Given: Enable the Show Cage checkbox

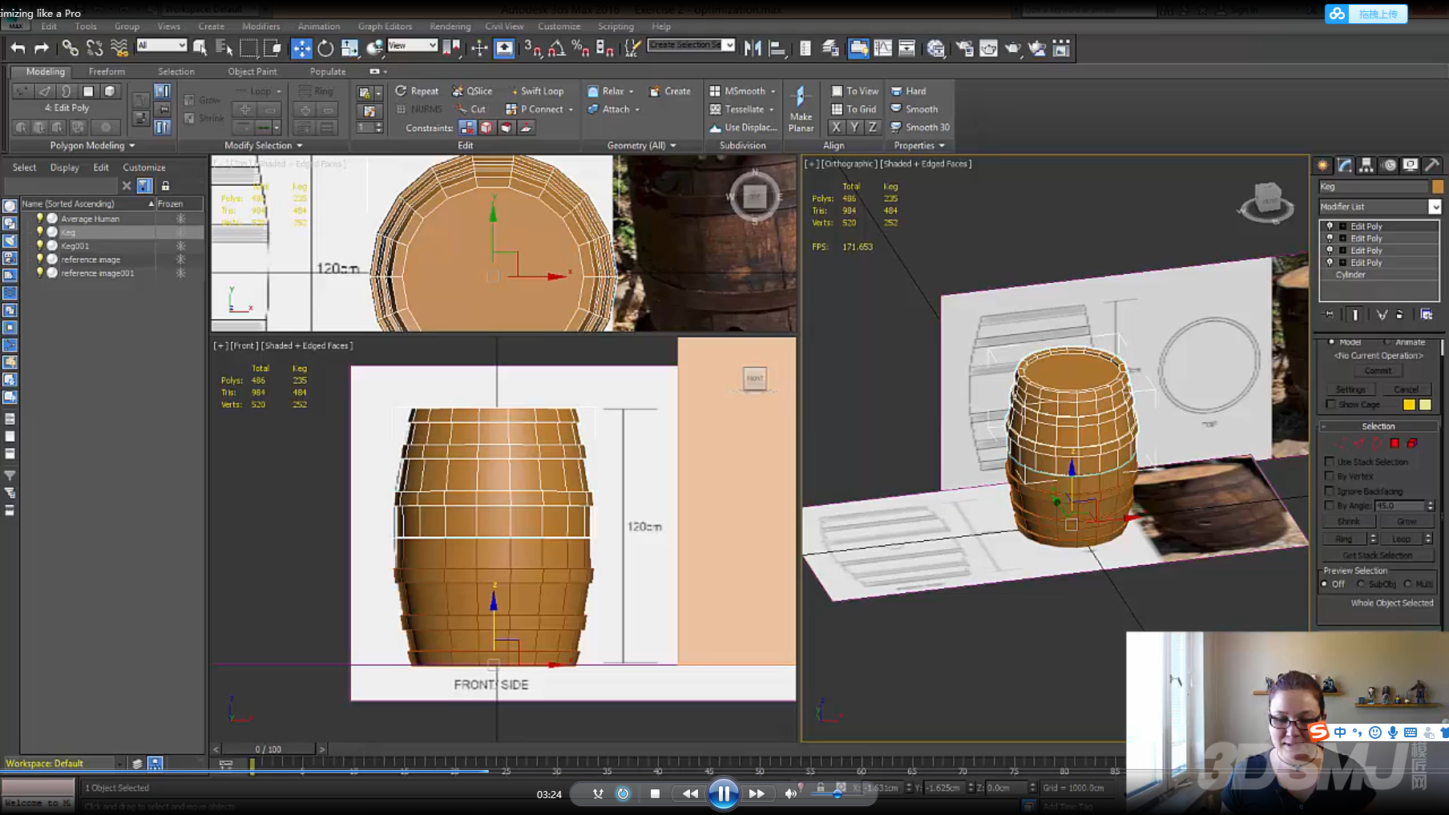Looking at the screenshot, I should pos(1331,405).
